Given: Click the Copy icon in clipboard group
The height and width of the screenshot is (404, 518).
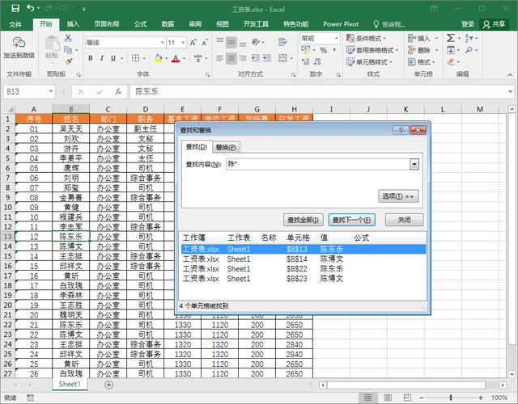Looking at the screenshot, I should pos(68,50).
